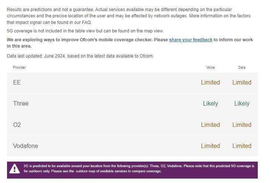
Task: Open the "share your feedback" link
Action: point(190,40)
